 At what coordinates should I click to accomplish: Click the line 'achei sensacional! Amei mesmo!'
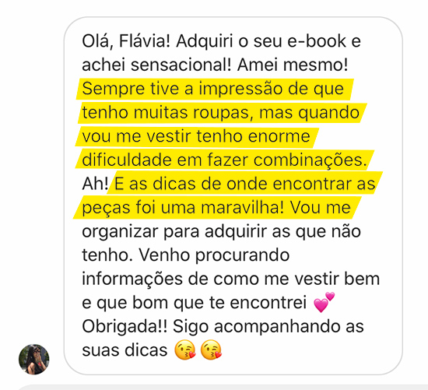tap(215, 65)
